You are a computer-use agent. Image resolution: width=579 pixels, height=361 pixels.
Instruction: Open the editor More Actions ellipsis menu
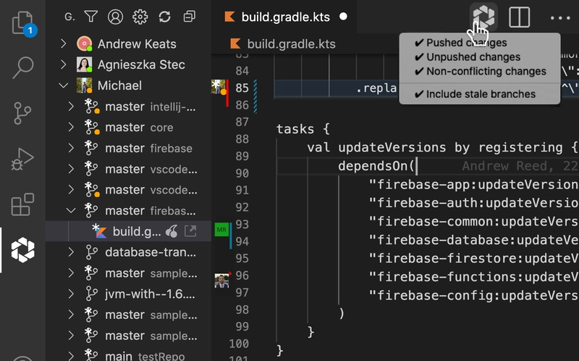pos(559,17)
